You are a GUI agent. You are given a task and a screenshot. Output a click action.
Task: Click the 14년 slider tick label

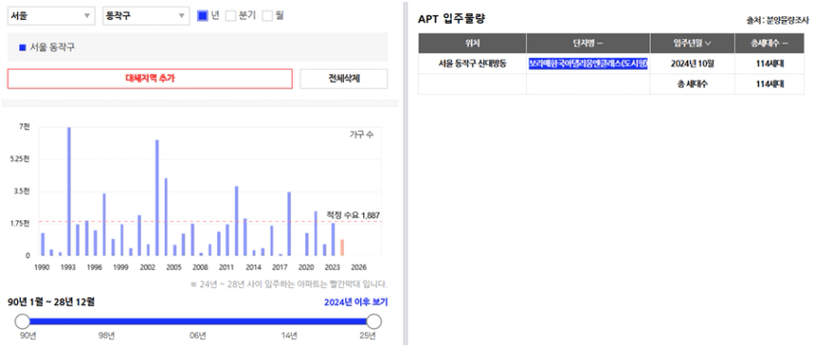(289, 336)
